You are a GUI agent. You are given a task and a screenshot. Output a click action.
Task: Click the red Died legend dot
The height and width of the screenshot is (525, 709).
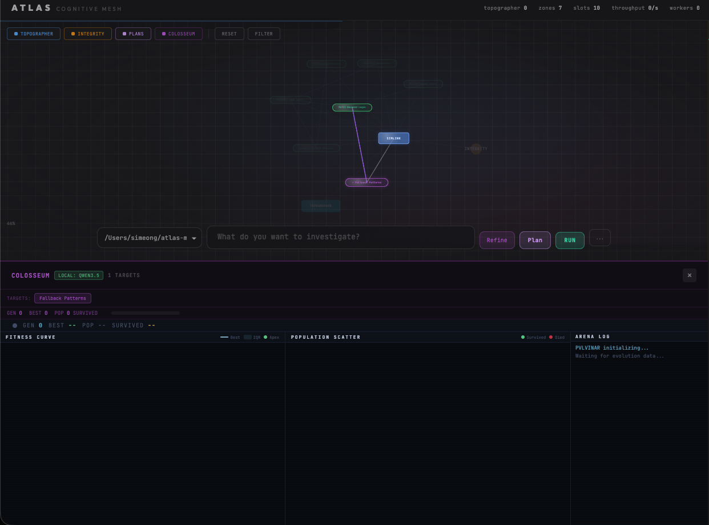(551, 337)
